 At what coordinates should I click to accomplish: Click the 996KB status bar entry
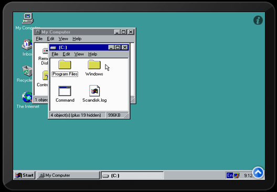coord(114,115)
